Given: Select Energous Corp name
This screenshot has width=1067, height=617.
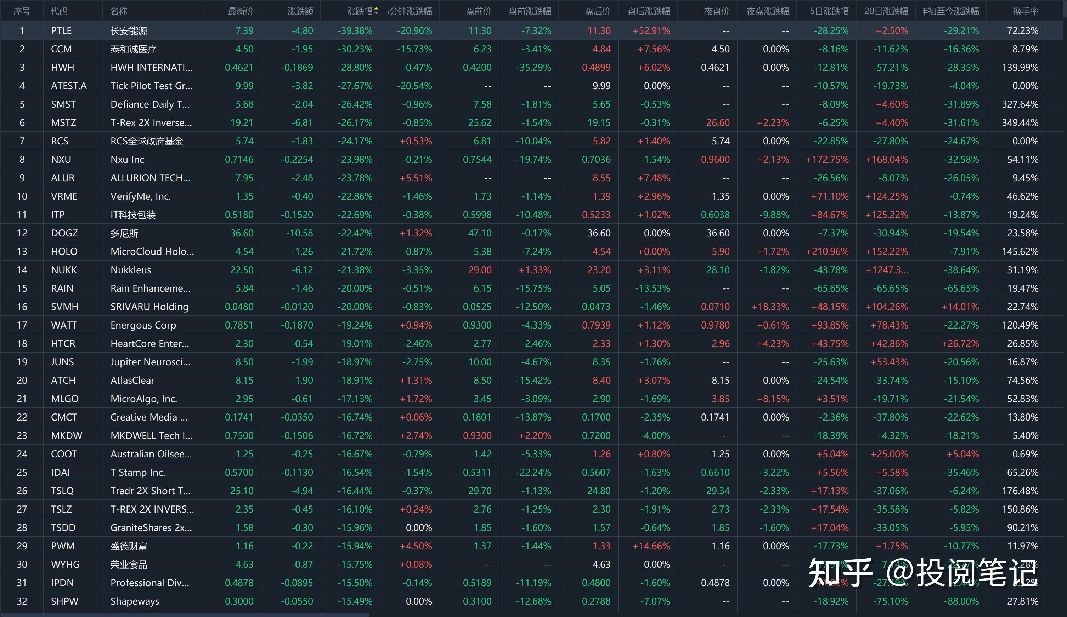Looking at the screenshot, I should pyautogui.click(x=143, y=325).
